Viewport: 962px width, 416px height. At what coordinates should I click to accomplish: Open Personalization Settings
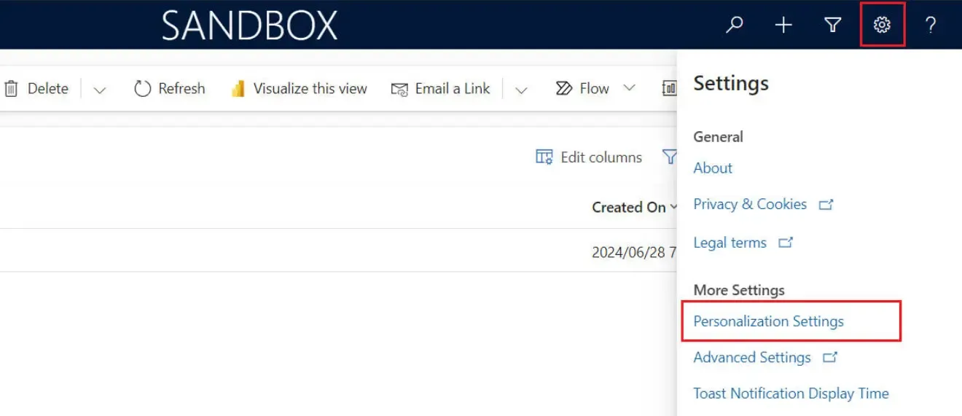click(768, 321)
